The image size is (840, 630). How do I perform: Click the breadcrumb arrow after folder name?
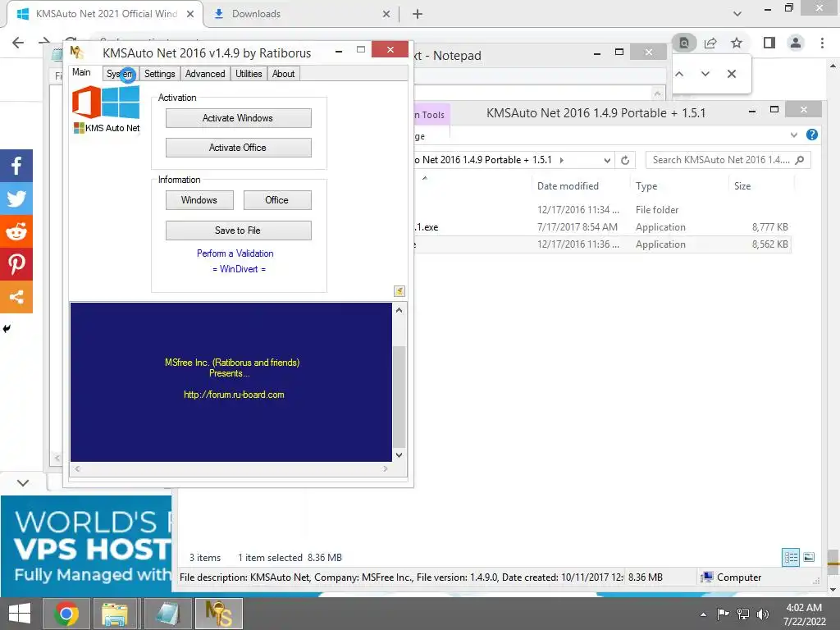[561, 160]
